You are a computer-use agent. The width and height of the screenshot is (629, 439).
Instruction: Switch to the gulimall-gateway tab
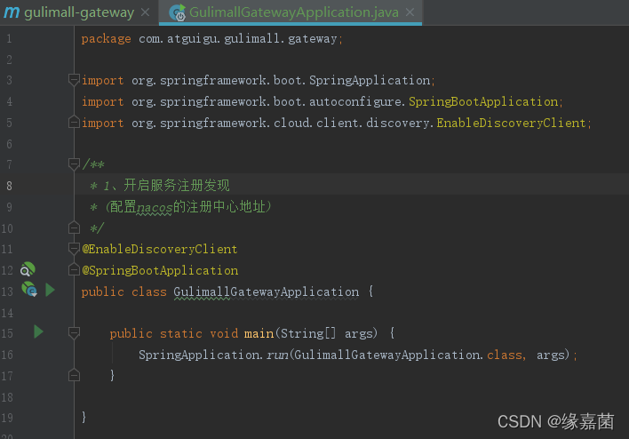tap(78, 12)
